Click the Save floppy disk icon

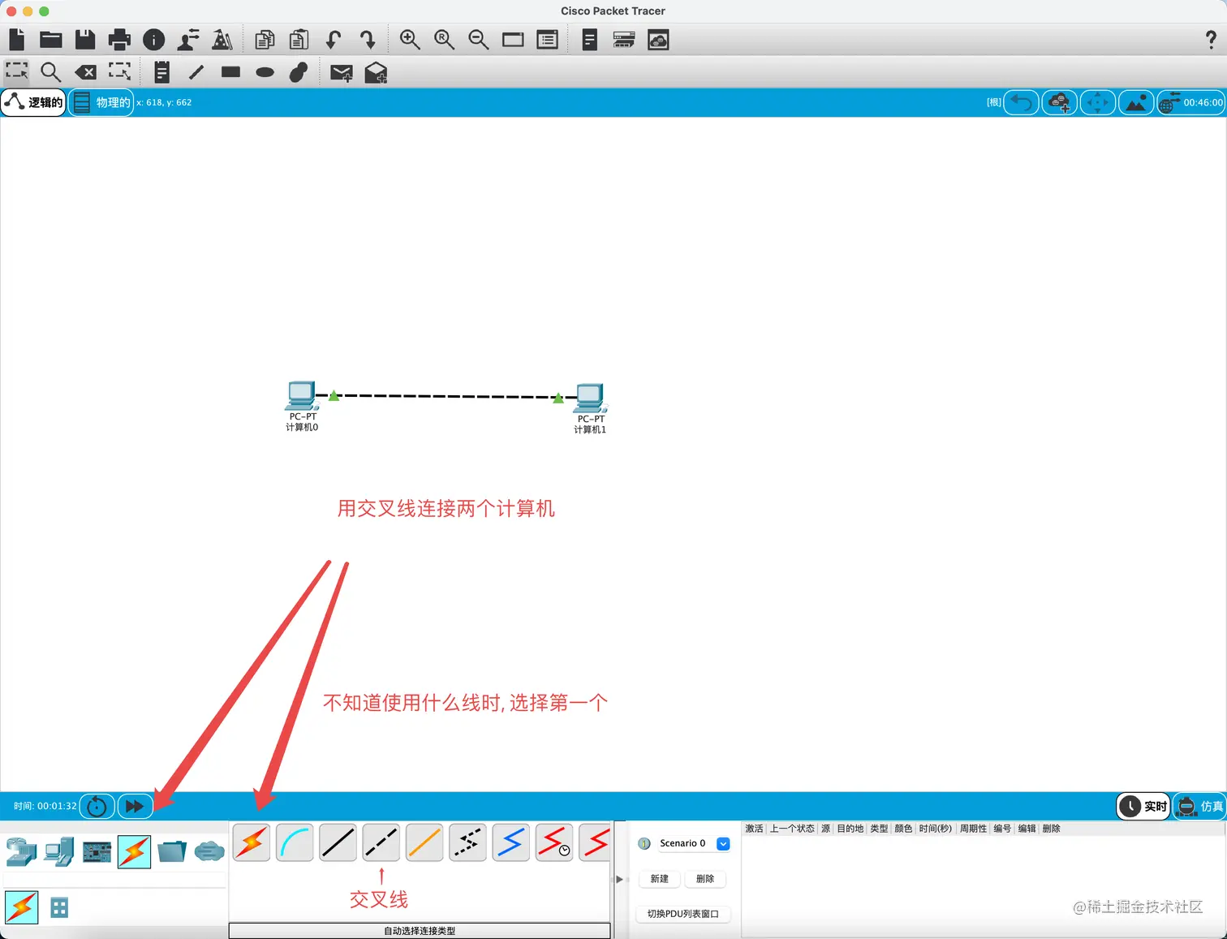point(85,39)
